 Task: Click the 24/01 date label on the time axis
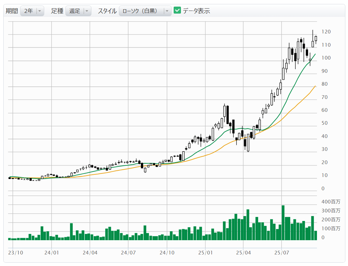point(52,252)
